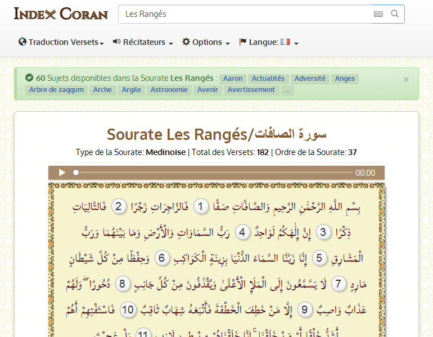Click the French flag language indicator
The width and height of the screenshot is (433, 337).
[285, 42]
